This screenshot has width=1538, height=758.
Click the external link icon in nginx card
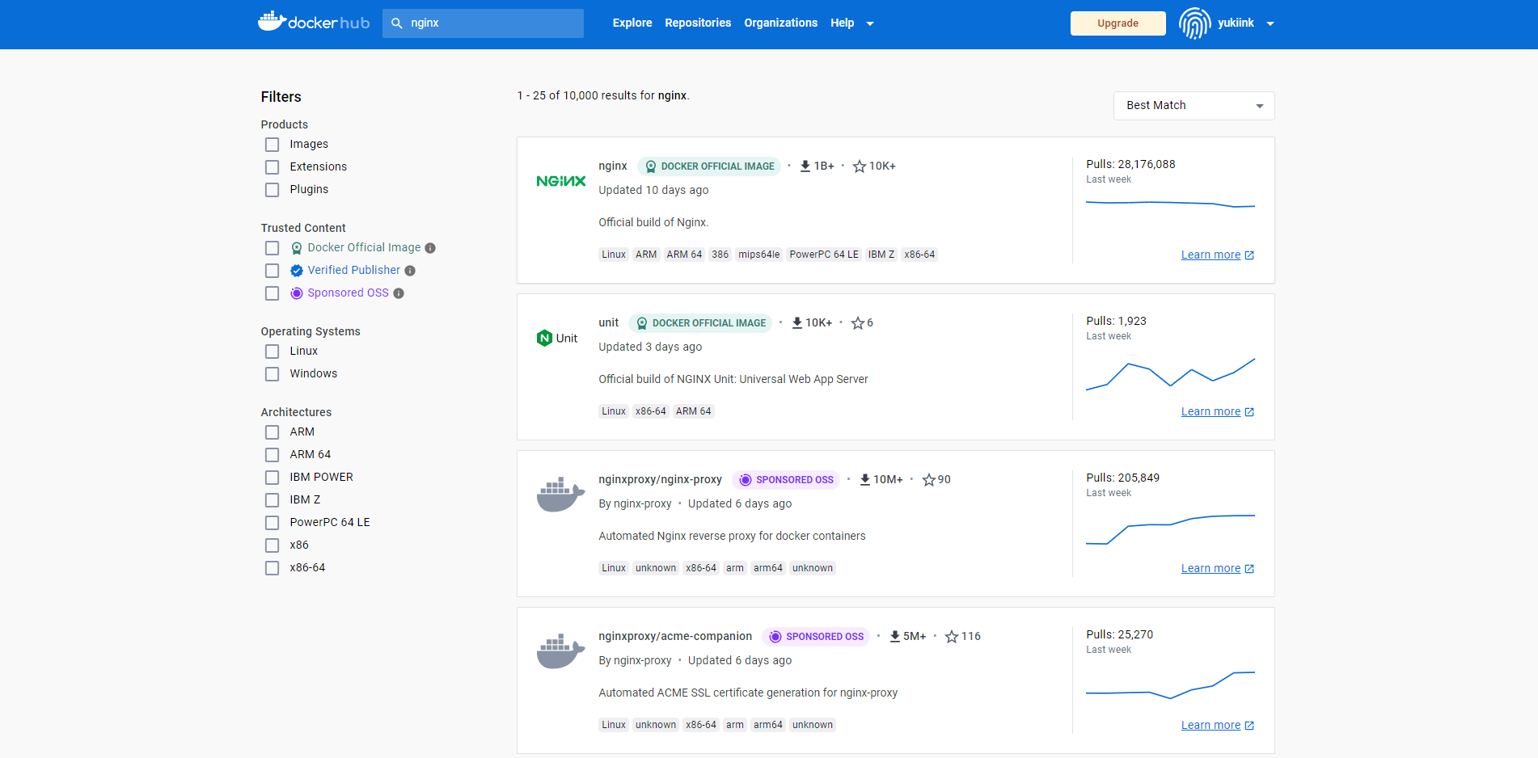1249,255
